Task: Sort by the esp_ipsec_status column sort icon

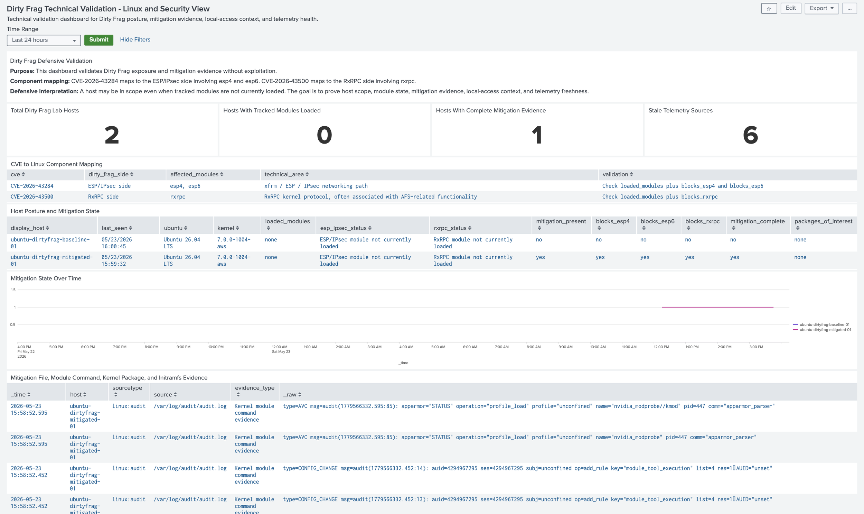Action: coord(370,228)
